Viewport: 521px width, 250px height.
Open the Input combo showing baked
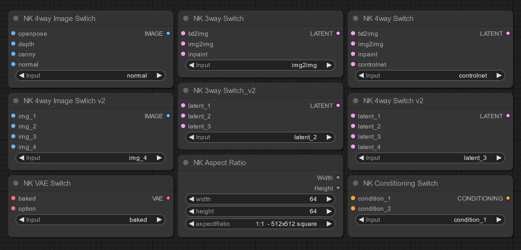point(90,220)
